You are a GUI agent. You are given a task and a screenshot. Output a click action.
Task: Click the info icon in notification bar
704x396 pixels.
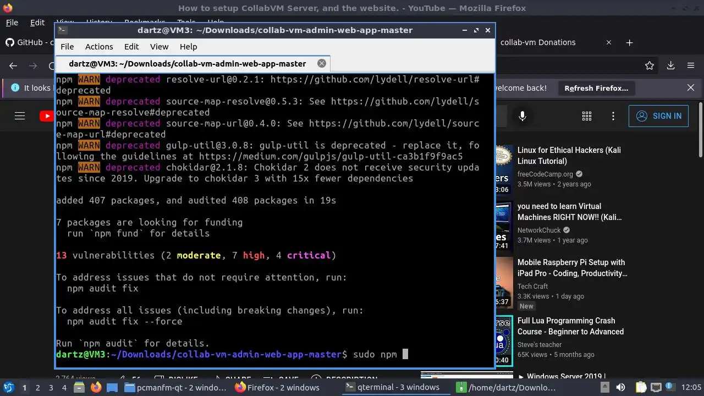(15, 88)
